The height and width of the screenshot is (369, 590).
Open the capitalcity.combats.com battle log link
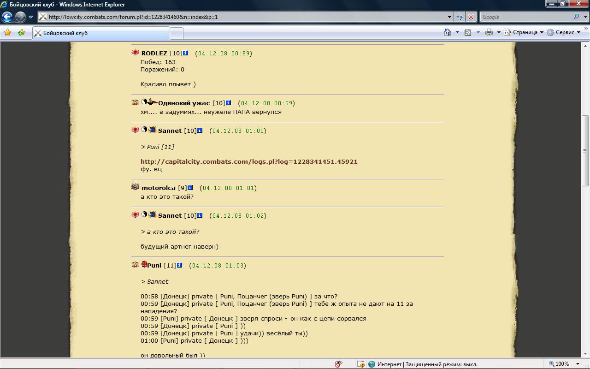[x=249, y=161]
